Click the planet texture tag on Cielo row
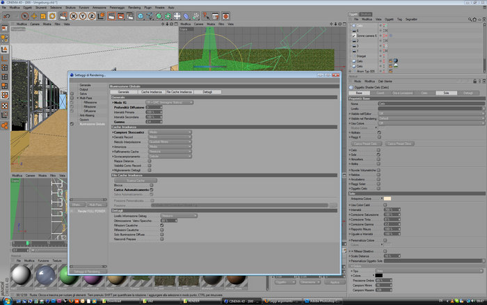 tap(395, 61)
